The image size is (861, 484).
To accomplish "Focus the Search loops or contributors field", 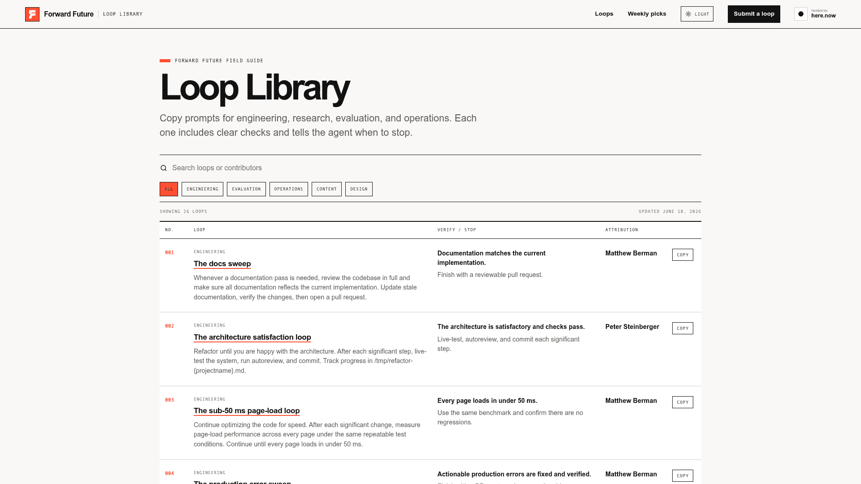I will [x=430, y=168].
